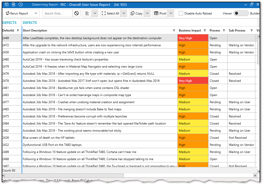Select the Very High cell for defect 2449
Viewport: 263px width, 185px height.
(x=193, y=38)
